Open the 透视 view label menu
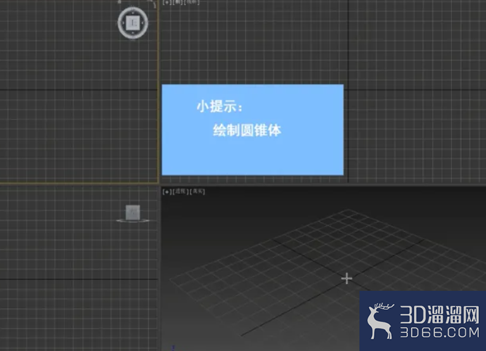486x351 pixels. click(180, 191)
